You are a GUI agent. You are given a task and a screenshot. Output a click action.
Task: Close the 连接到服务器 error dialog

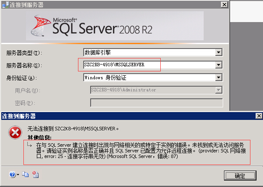pos(258,116)
